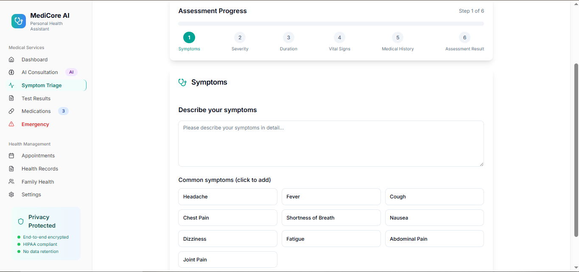Select step 6 Assessment Result

pos(464,38)
